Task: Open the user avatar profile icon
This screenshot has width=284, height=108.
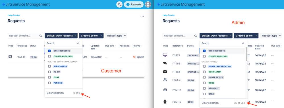Action: pos(148,4)
